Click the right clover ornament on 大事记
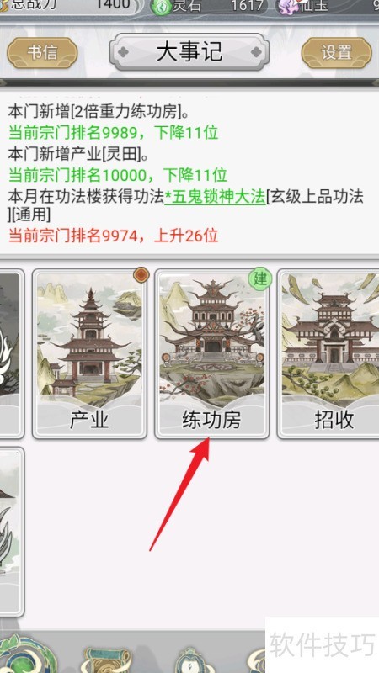 [x=256, y=52]
